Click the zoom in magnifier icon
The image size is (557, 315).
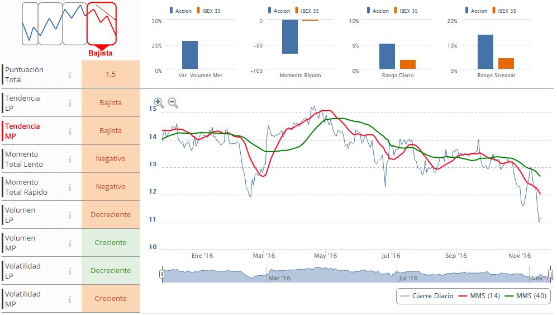pyautogui.click(x=159, y=103)
